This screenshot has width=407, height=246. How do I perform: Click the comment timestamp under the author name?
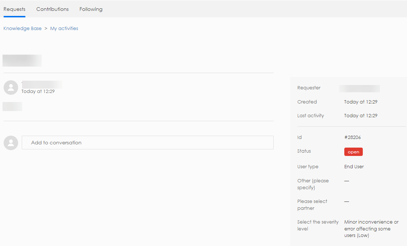pos(37,91)
